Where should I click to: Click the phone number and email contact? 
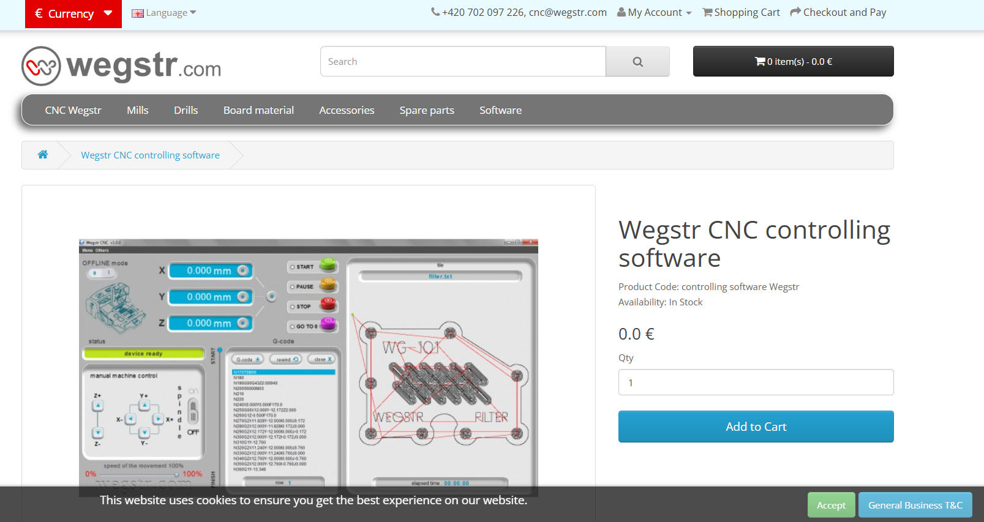tap(519, 12)
